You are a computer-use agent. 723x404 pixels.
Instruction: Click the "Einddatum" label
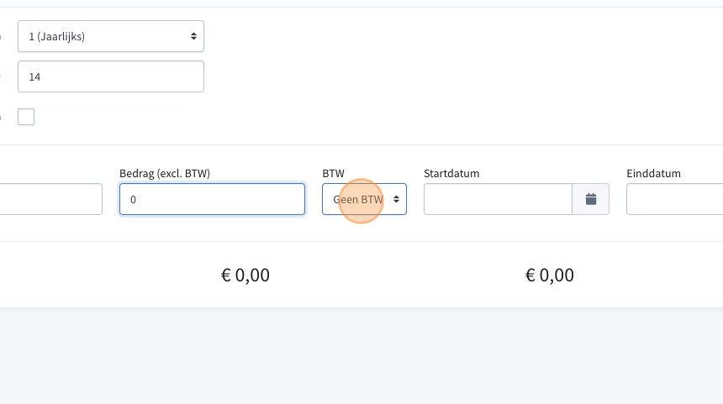pyautogui.click(x=653, y=173)
